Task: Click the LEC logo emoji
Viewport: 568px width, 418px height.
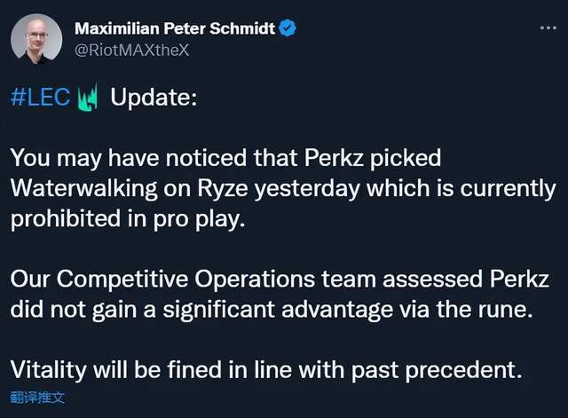Action: coord(90,97)
